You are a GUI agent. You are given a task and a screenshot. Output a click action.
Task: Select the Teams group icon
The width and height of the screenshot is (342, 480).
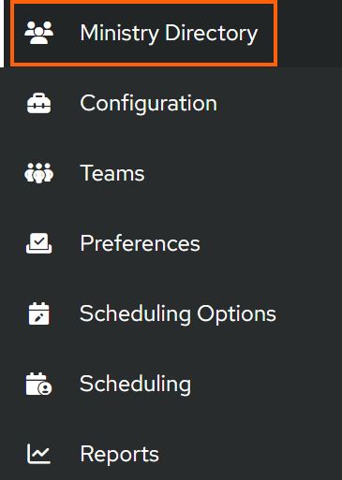pos(38,173)
